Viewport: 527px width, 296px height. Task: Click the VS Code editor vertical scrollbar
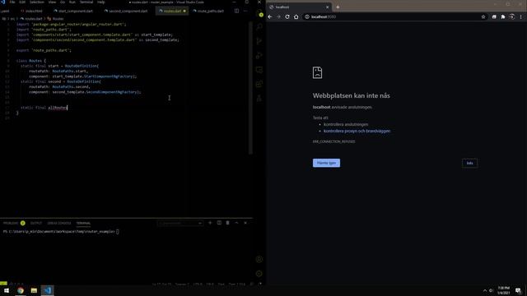click(x=250, y=87)
